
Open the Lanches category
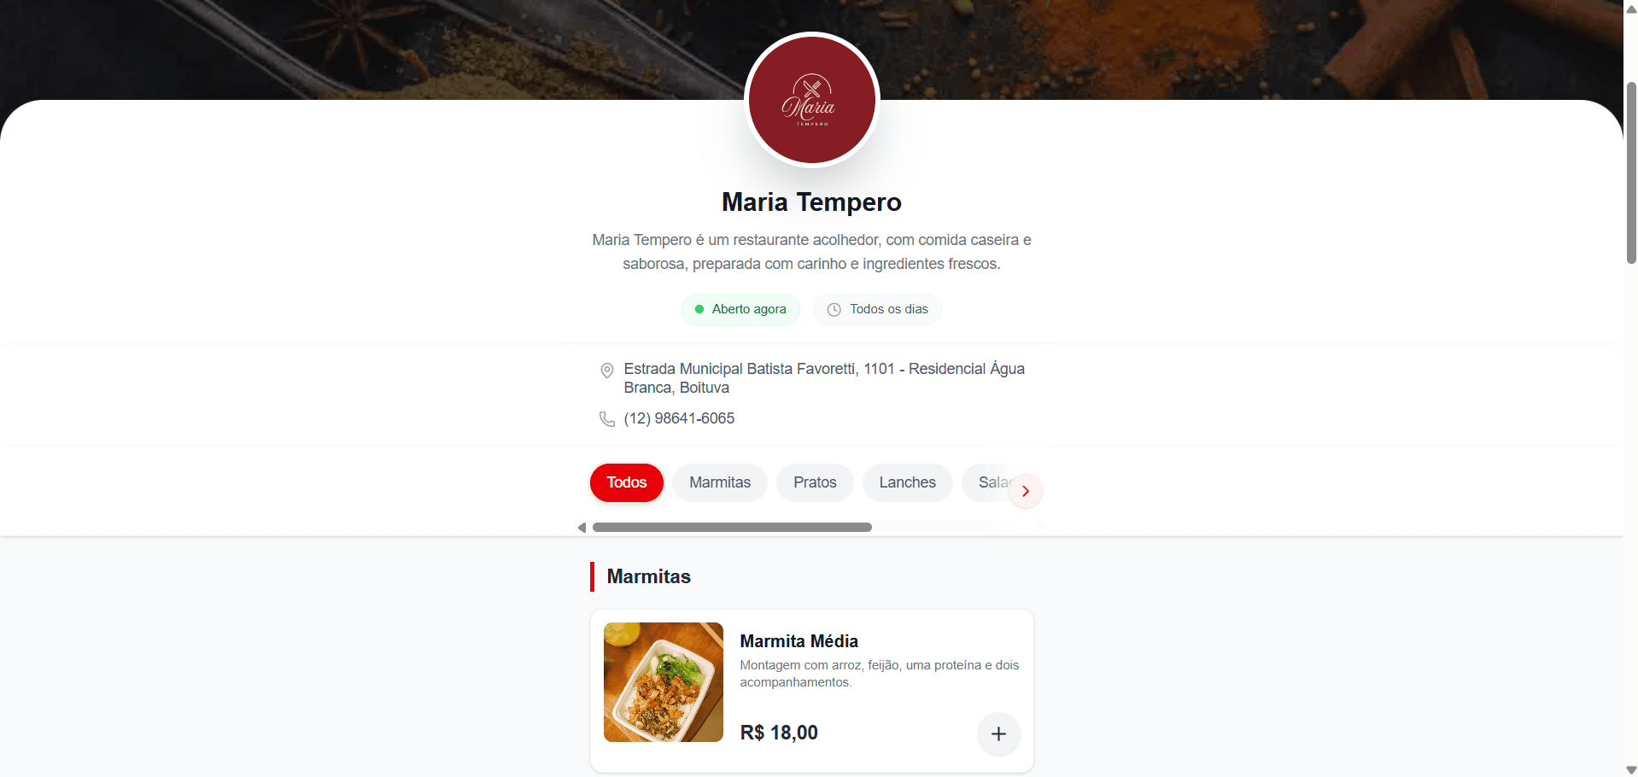[907, 482]
